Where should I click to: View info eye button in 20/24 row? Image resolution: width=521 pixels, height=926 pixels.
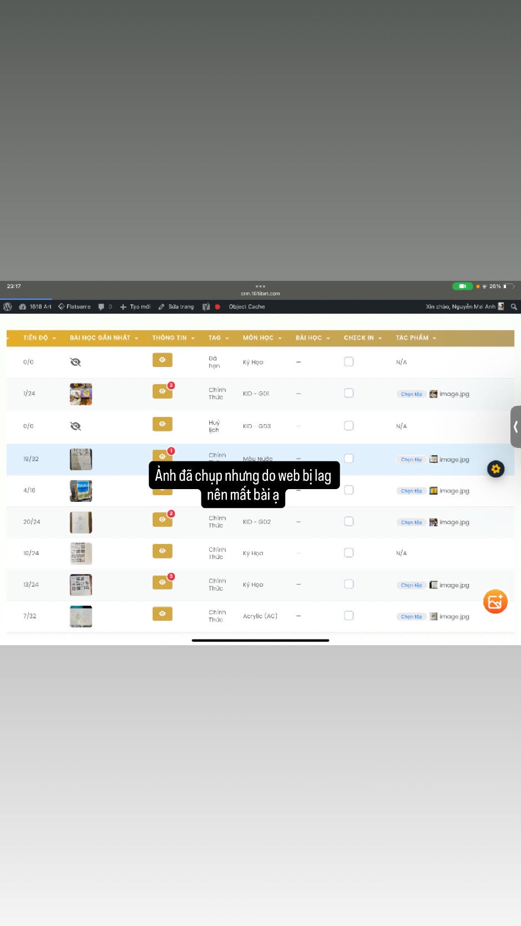(x=163, y=520)
